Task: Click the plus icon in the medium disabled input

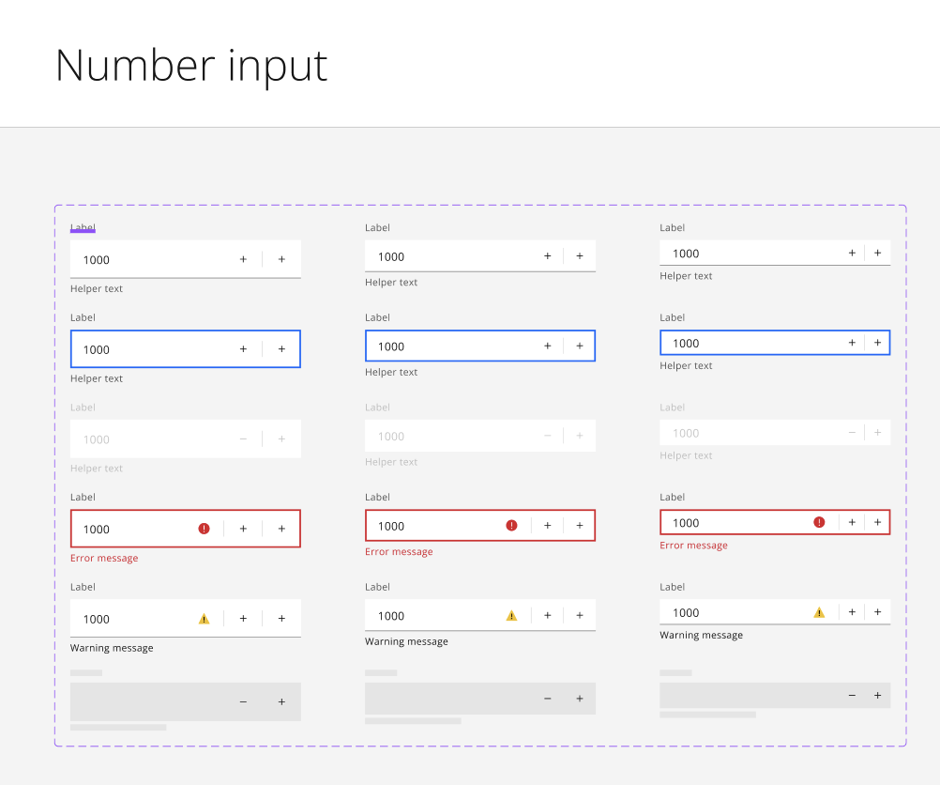Action: coord(580,436)
